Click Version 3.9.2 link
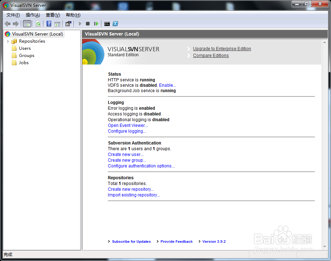331x261 pixels. pos(214,241)
